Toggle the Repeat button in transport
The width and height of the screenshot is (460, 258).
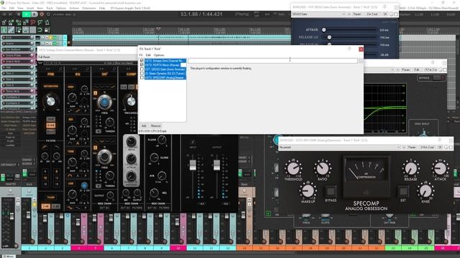[48, 14]
